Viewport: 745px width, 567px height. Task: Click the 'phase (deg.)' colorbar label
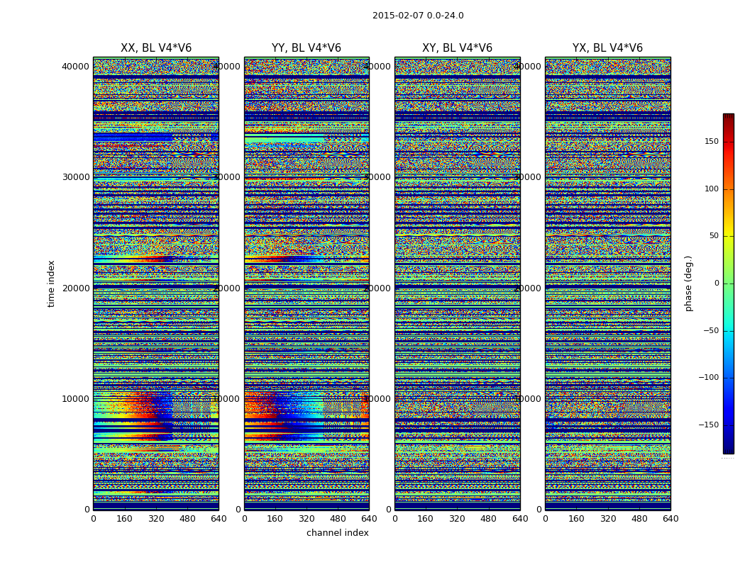(688, 283)
